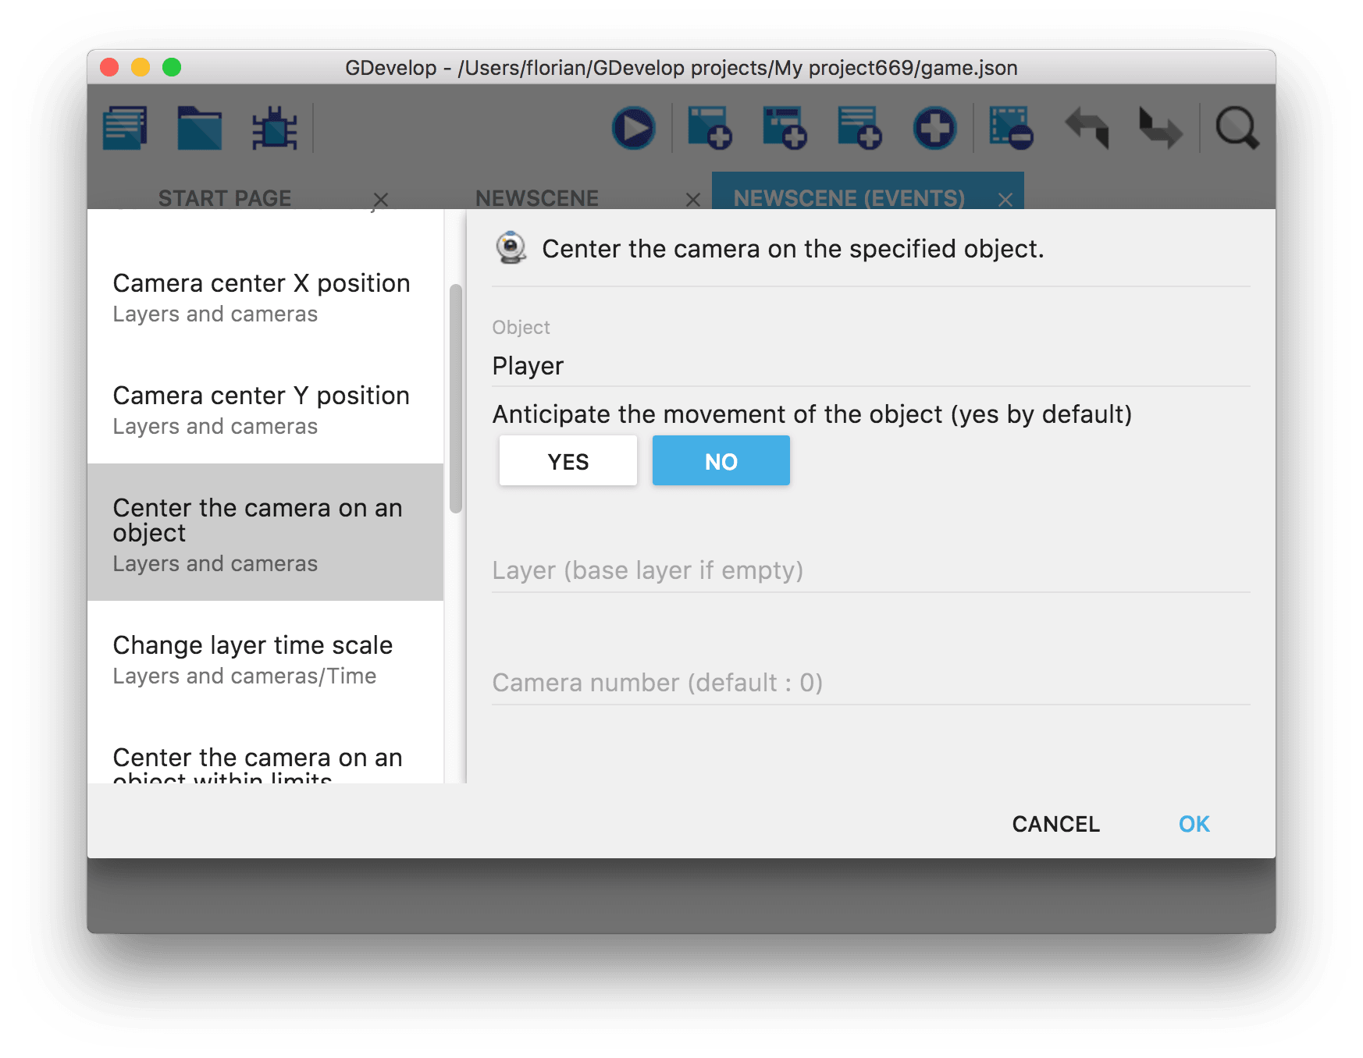Confirm the dialog with OK

[1194, 824]
